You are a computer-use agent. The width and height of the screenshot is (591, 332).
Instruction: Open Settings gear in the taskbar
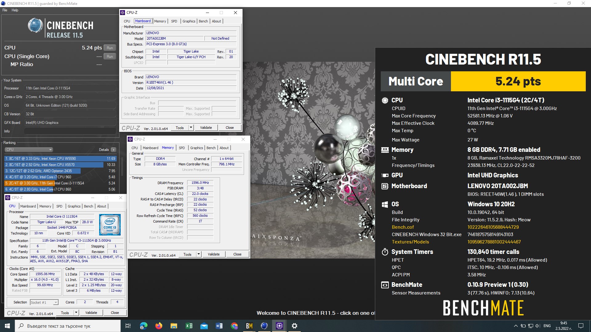click(294, 326)
